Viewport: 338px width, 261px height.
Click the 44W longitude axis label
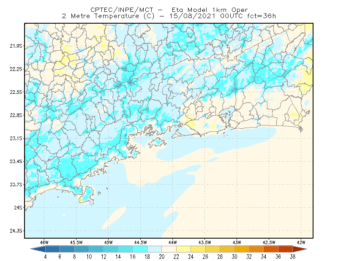pos(172,242)
